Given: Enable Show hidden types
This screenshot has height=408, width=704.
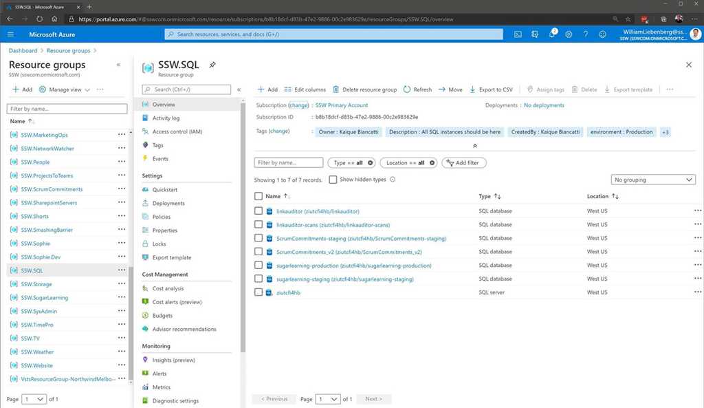Looking at the screenshot, I should 332,180.
